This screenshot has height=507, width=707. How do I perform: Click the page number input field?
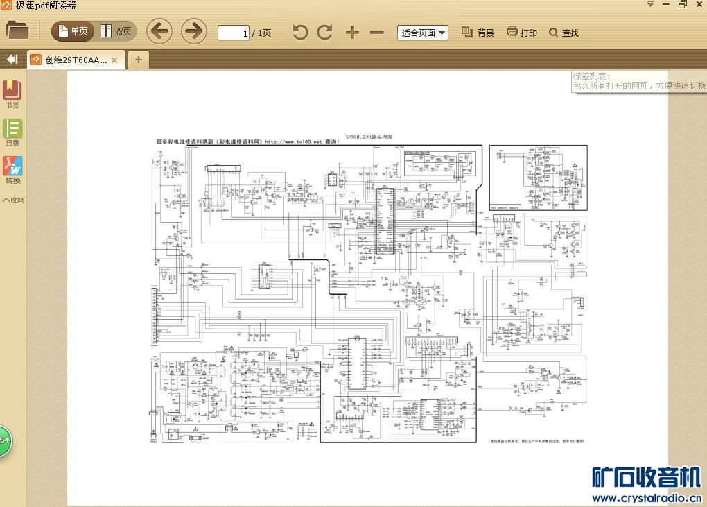point(233,33)
